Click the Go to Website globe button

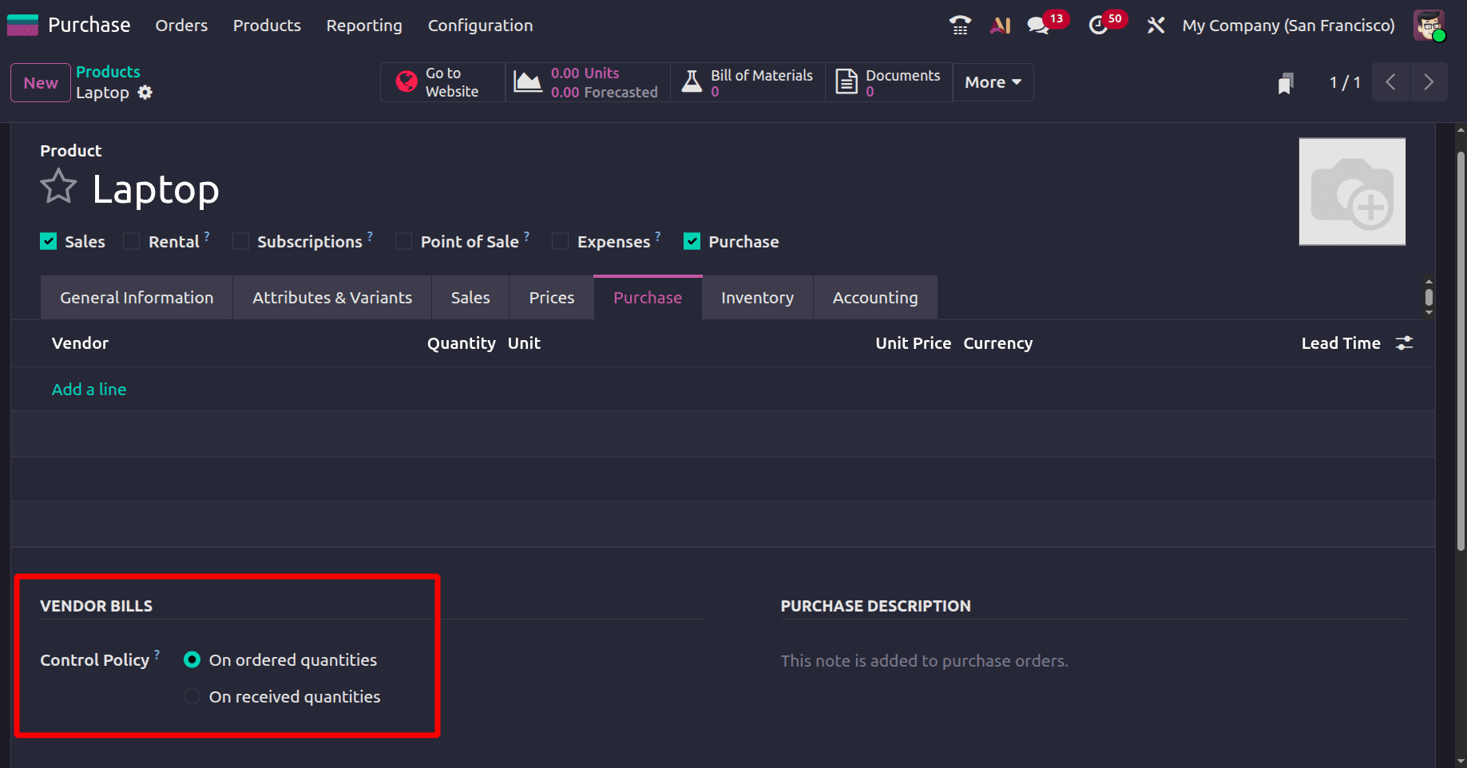[x=442, y=81]
